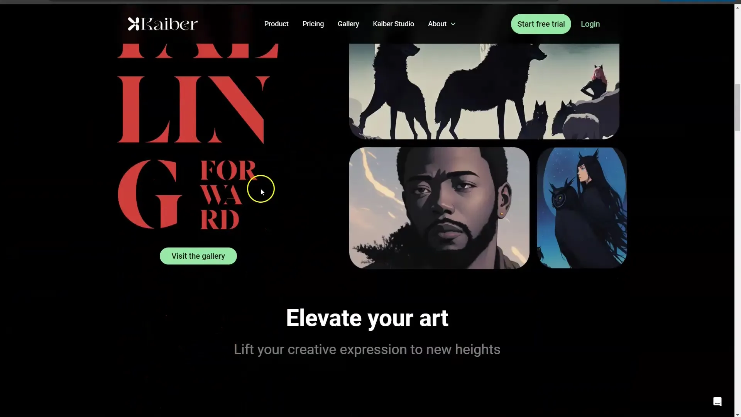Click the Login button

[590, 24]
